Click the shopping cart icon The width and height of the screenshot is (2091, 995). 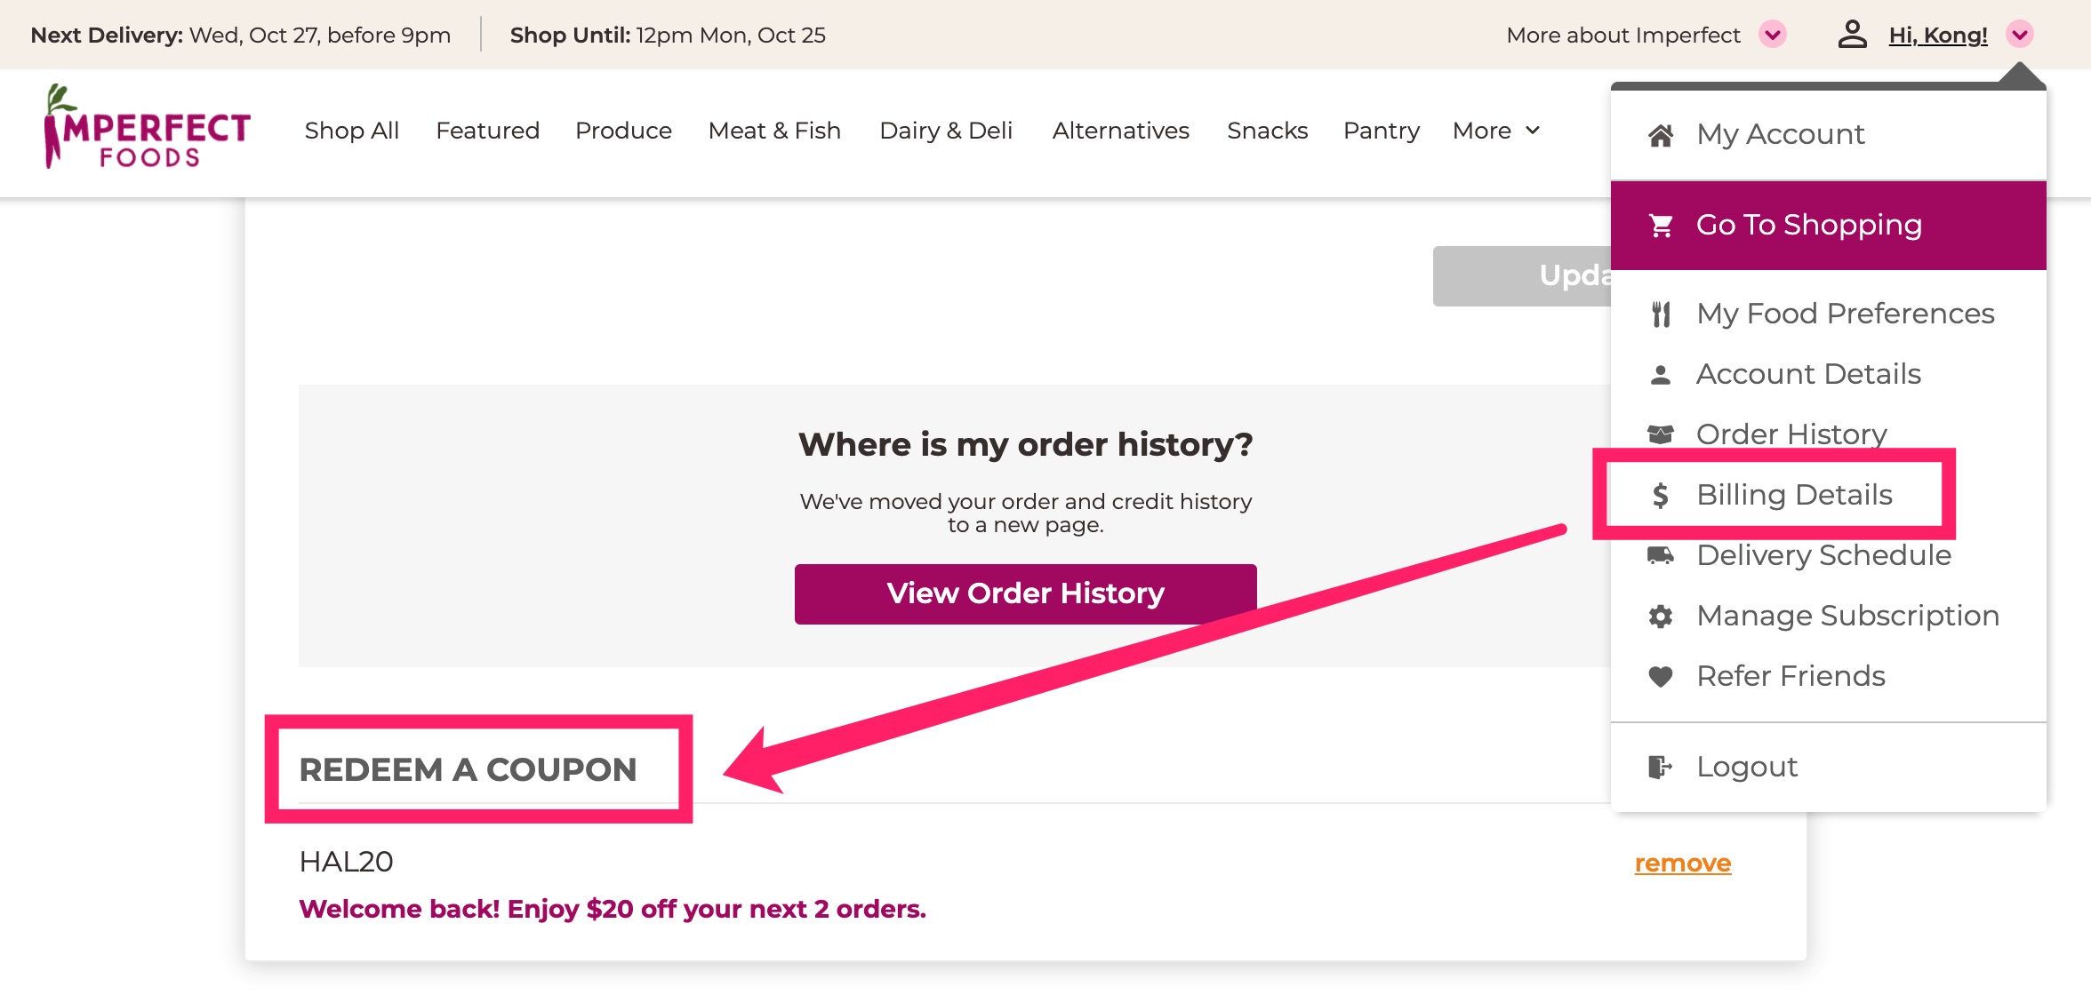[1660, 226]
